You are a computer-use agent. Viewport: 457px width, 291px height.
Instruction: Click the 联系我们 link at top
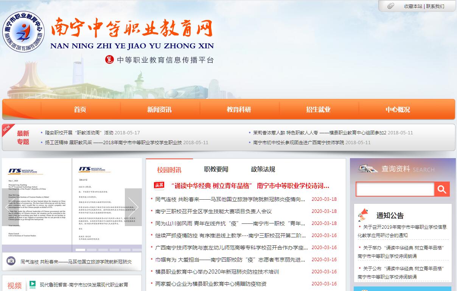pyautogui.click(x=435, y=6)
